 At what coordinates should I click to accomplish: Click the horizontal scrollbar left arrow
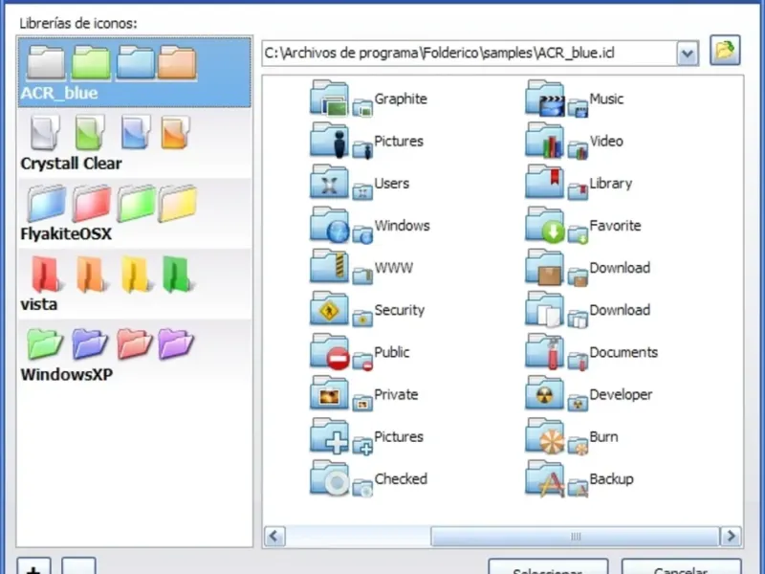(274, 536)
